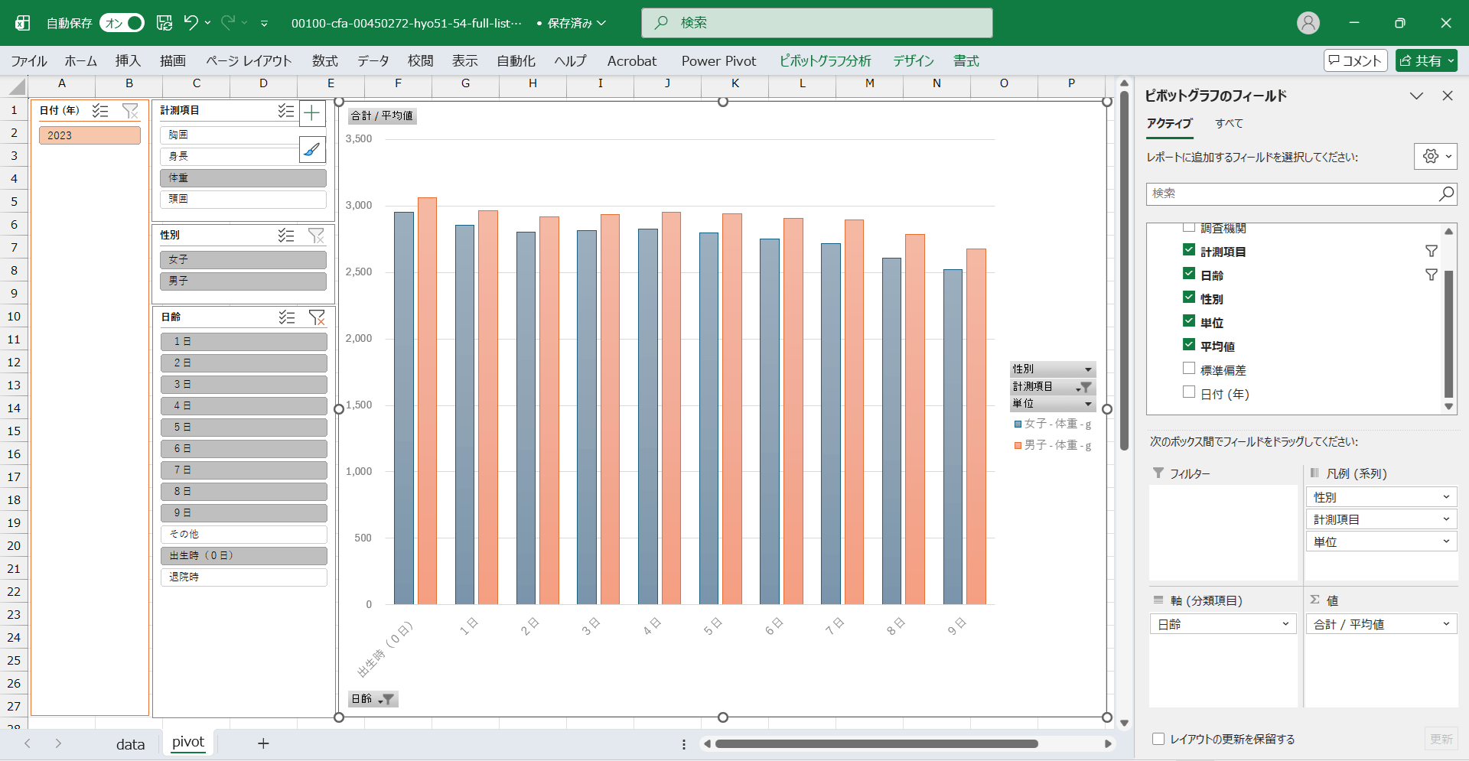The width and height of the screenshot is (1469, 761).
Task: Switch to the data sheet tab
Action: (x=130, y=743)
